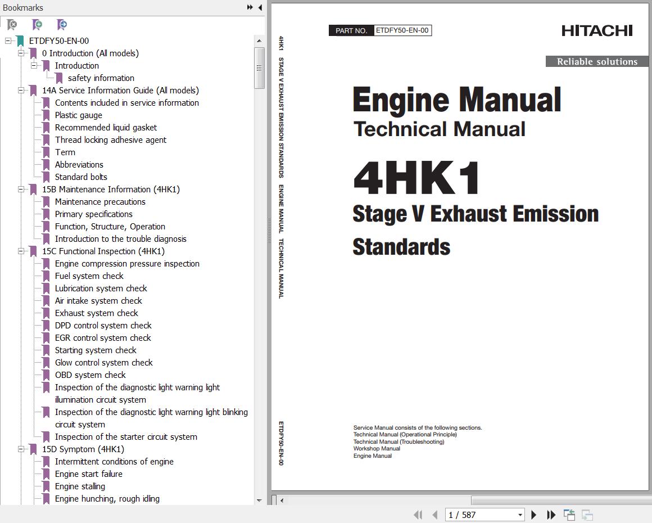The height and width of the screenshot is (523, 652).
Task: Click document horizontal scrollbar left arrow
Action: pos(282,501)
